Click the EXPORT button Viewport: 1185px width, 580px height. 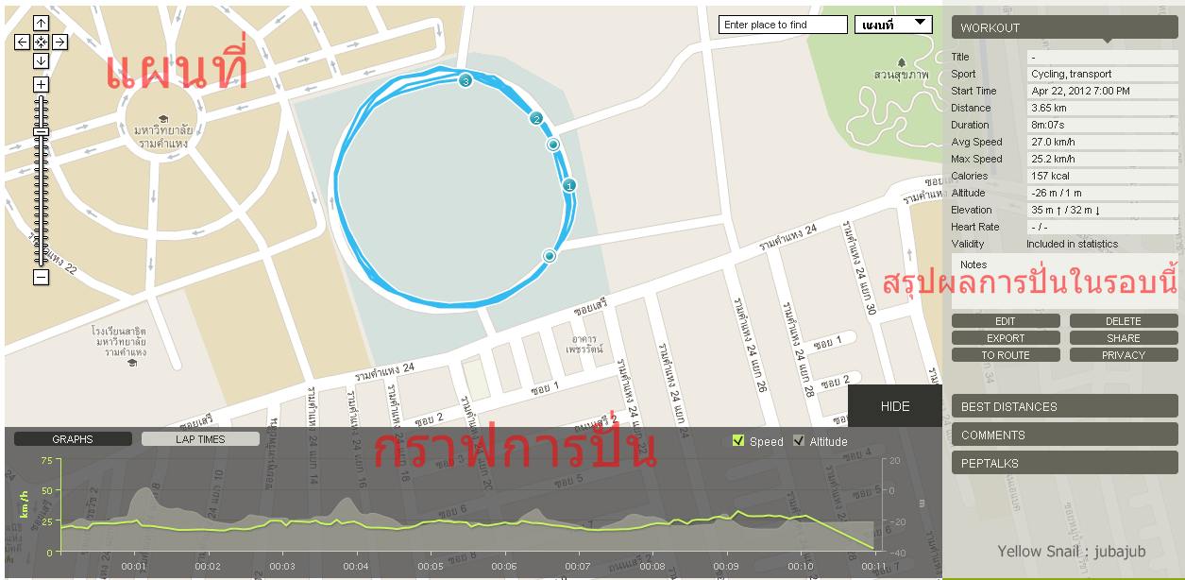tap(1006, 338)
